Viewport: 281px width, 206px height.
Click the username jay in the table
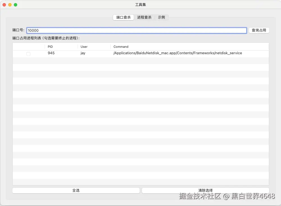[83, 53]
